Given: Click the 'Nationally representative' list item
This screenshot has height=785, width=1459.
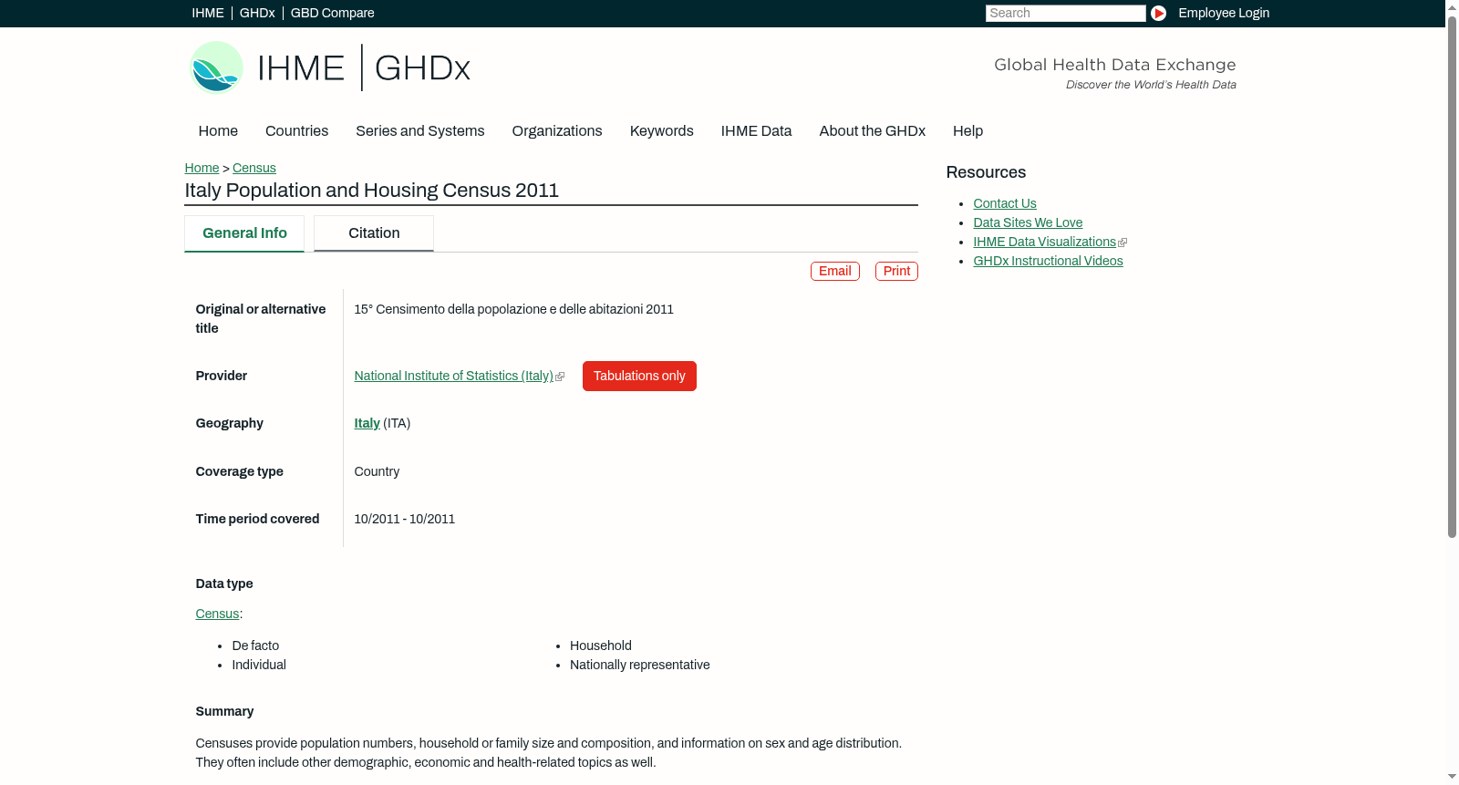Looking at the screenshot, I should (640, 666).
